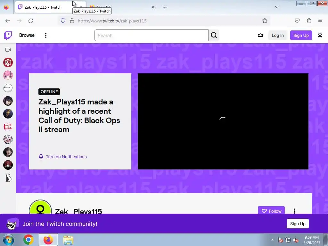Click the Zak_Plays115 channel name heading

(78, 211)
